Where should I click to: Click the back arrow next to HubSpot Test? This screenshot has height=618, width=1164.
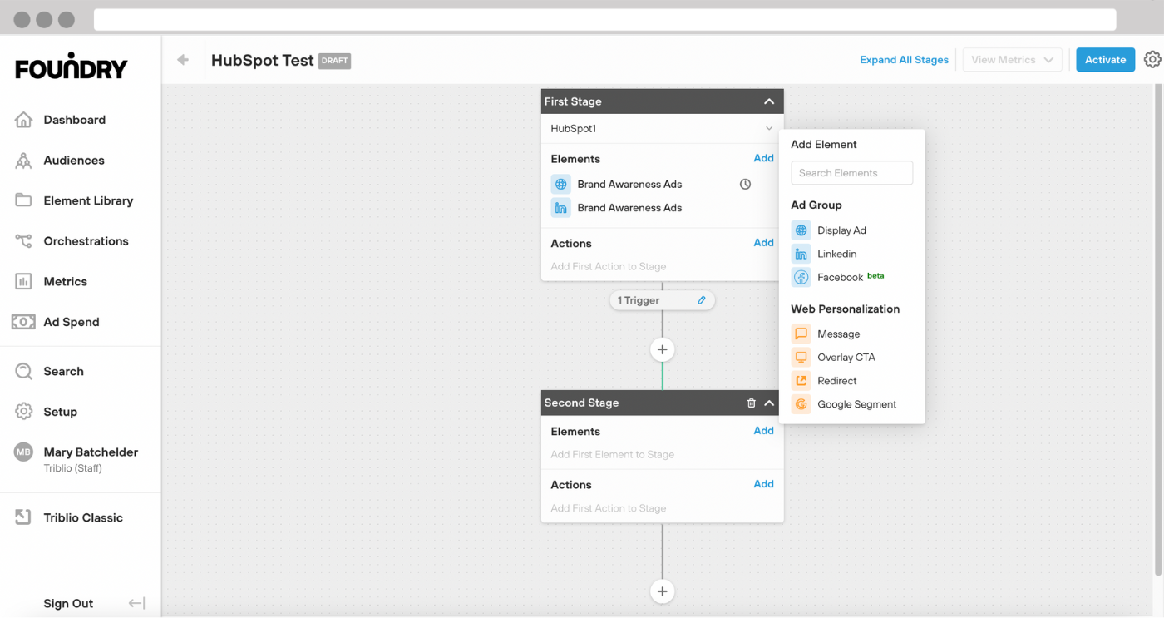click(183, 60)
